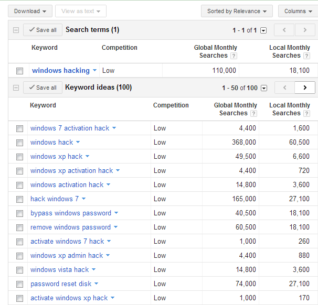The width and height of the screenshot is (318, 305).
Task: Expand arrow menu next to windows hacking
Action: point(94,70)
